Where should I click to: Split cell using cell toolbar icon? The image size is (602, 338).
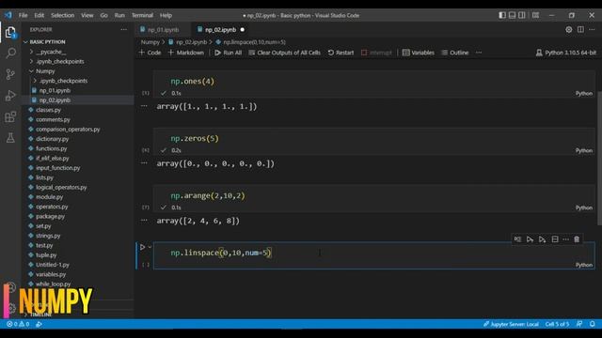555,239
